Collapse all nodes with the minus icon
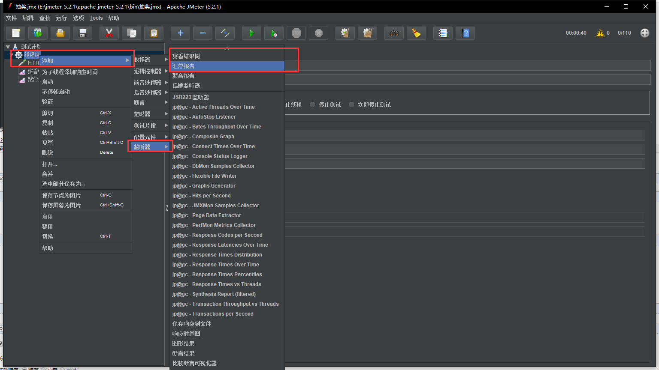The height and width of the screenshot is (370, 659). click(x=203, y=33)
